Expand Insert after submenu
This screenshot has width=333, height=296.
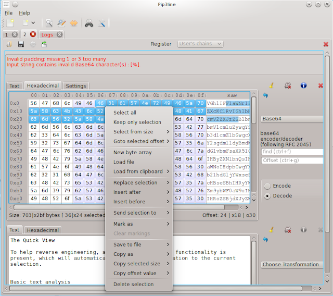(x=139, y=192)
